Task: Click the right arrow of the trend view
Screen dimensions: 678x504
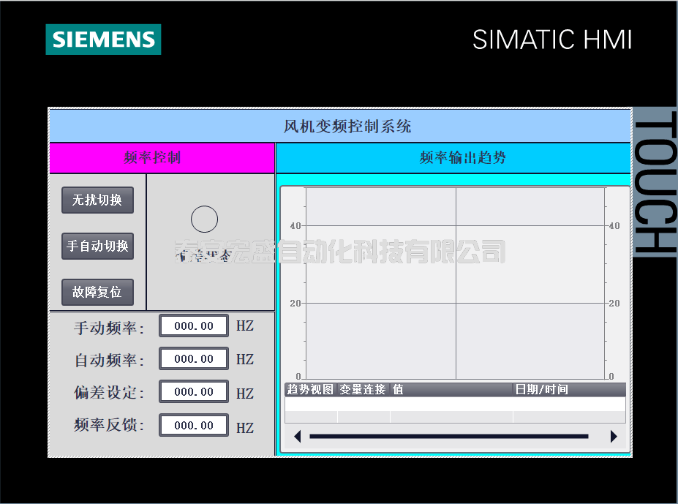Action: click(614, 436)
